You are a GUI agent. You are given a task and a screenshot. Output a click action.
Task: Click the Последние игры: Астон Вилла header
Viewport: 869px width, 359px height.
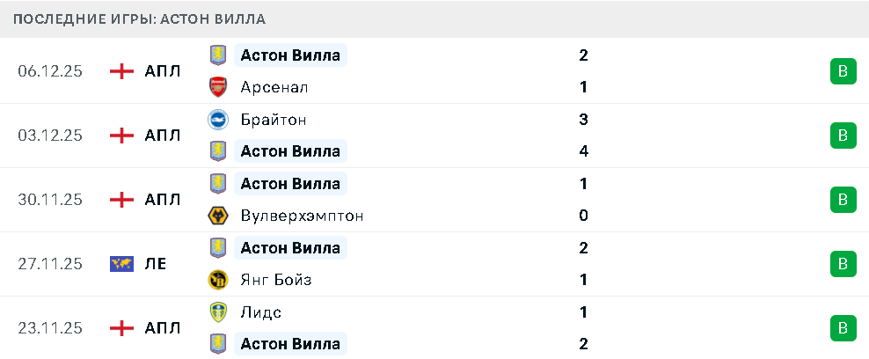(x=139, y=18)
